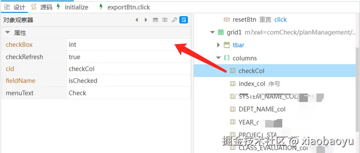Select the YEAR_col row
Screen dimensions: 360x153
[275, 122]
